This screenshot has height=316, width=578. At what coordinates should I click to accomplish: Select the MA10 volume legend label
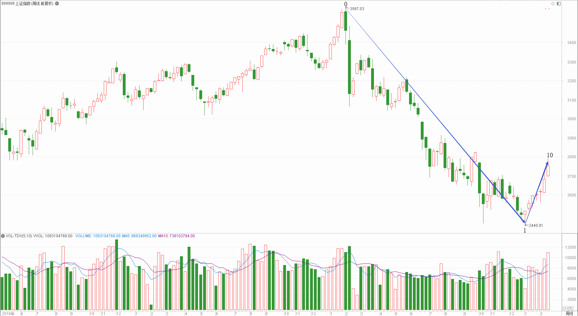177,236
